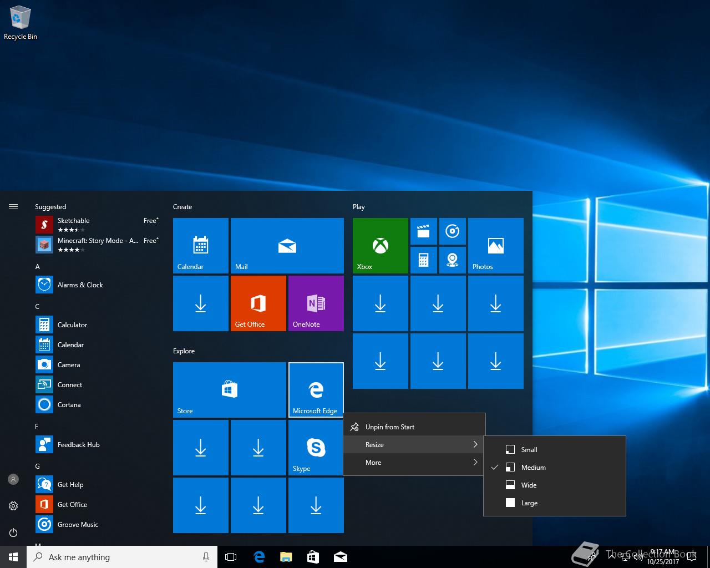This screenshot has height=568, width=710.
Task: Open the Calculator small tile
Action: coord(424,260)
